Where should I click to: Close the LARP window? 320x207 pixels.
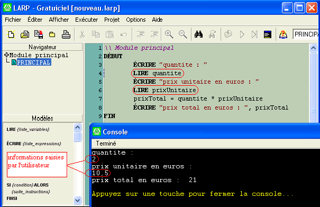(312, 8)
